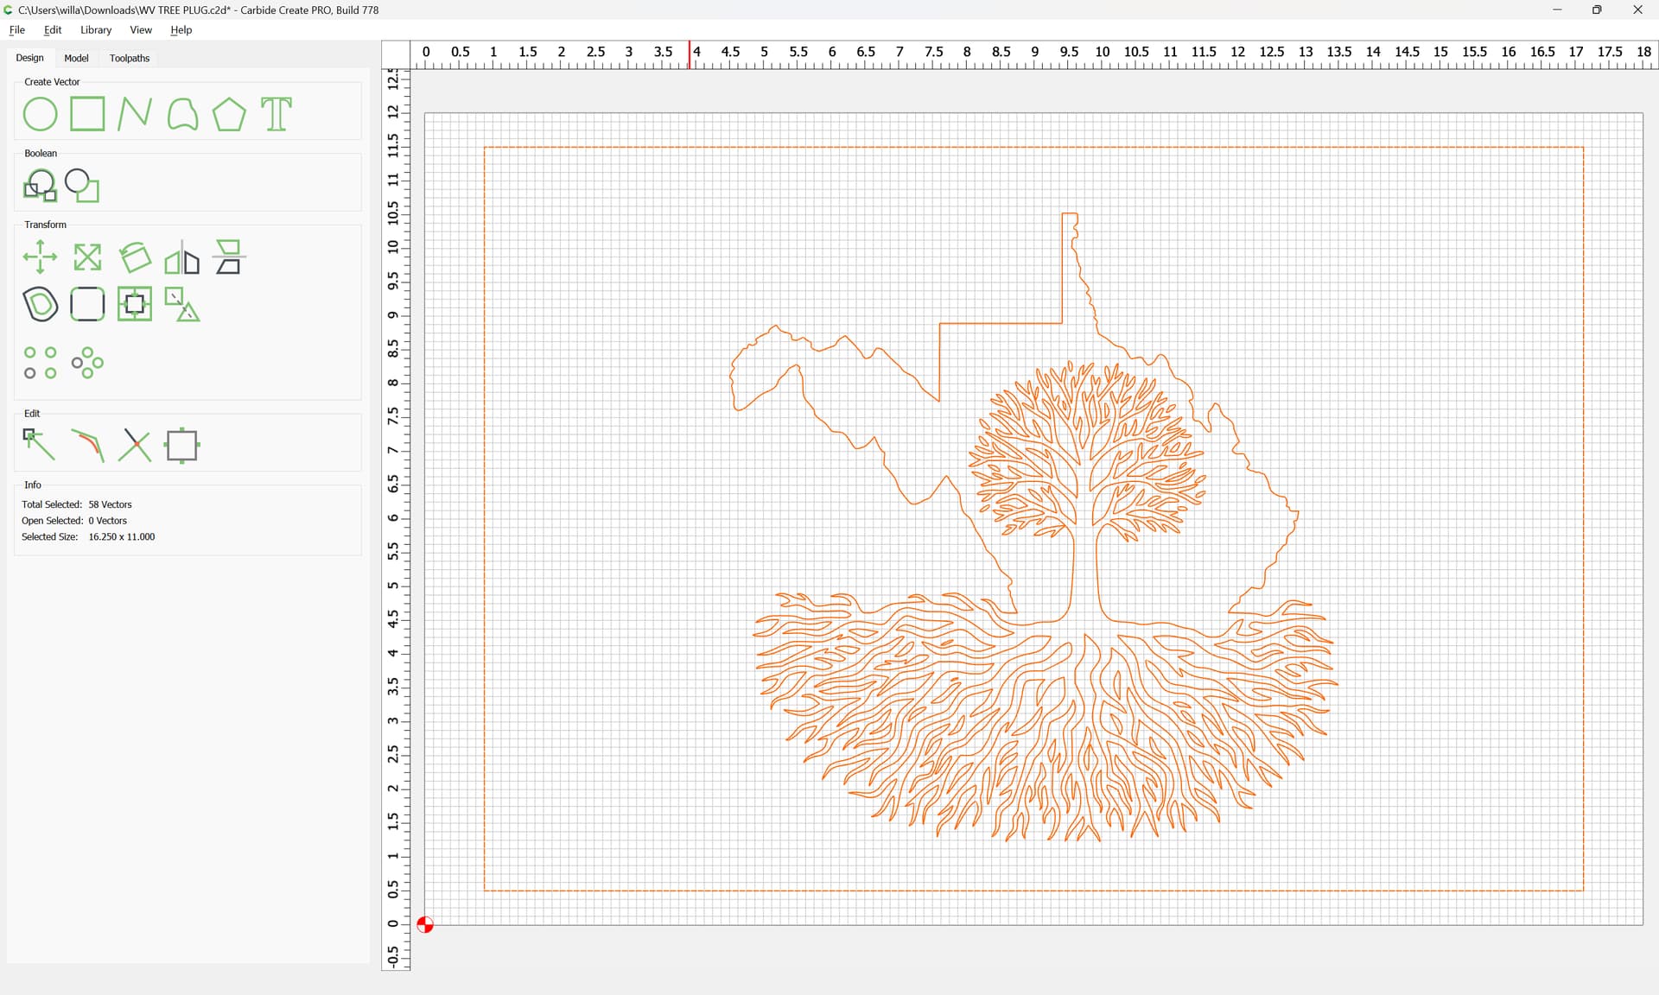
Task: Mirror selection across the vertical axis
Action: pos(182,257)
